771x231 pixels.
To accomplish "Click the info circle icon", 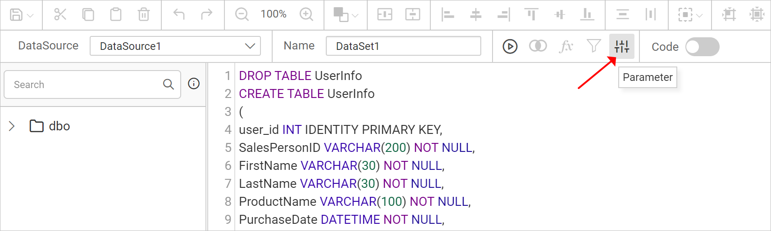I will [194, 84].
